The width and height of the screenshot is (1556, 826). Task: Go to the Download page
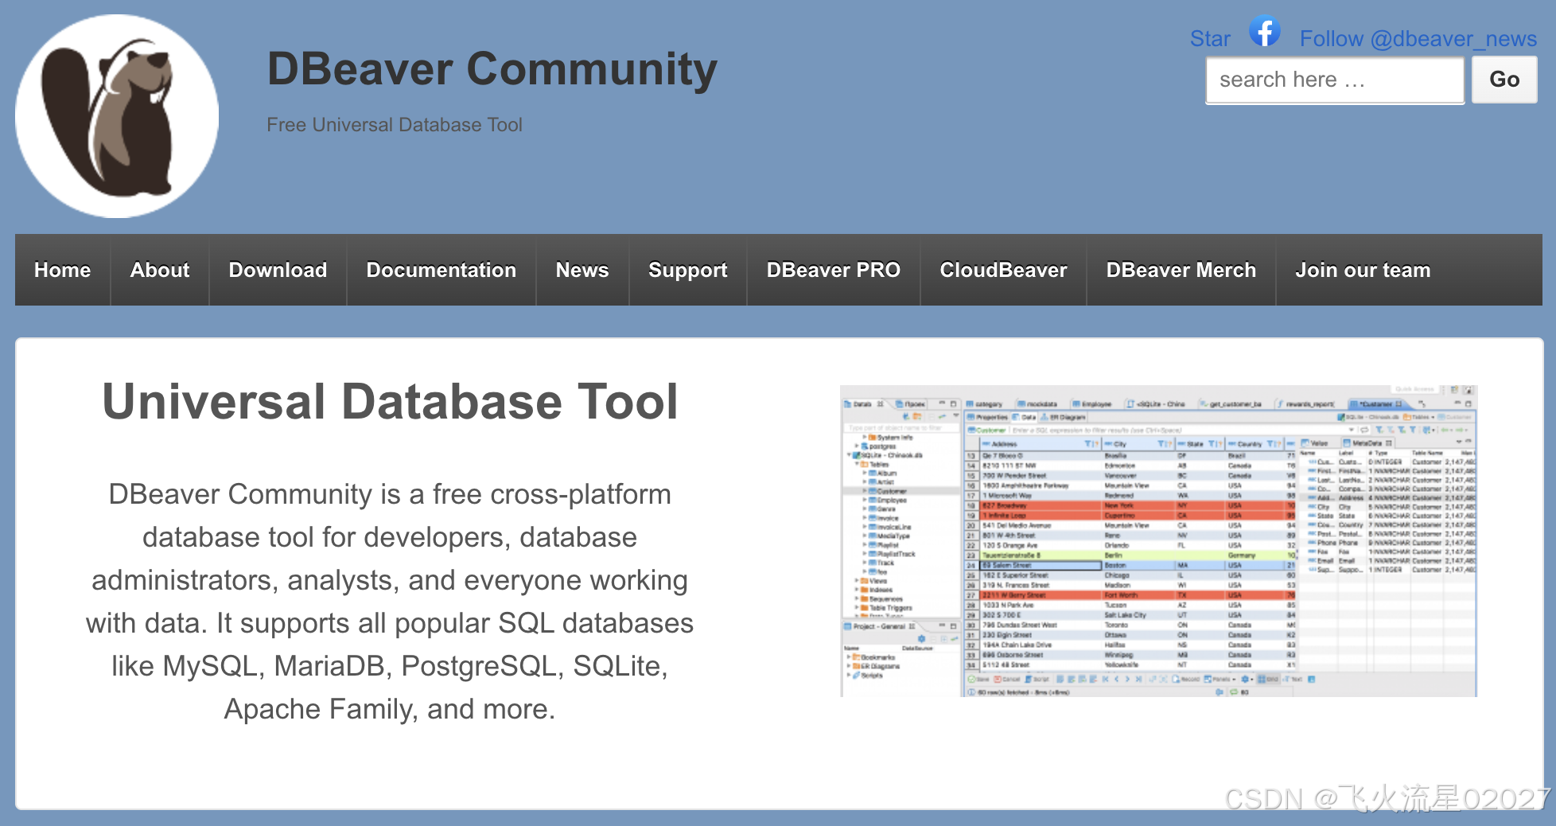tap(278, 270)
